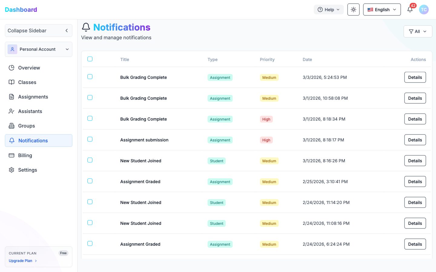Image resolution: width=436 pixels, height=272 pixels.
Task: Open the Help menu
Action: 329,9
